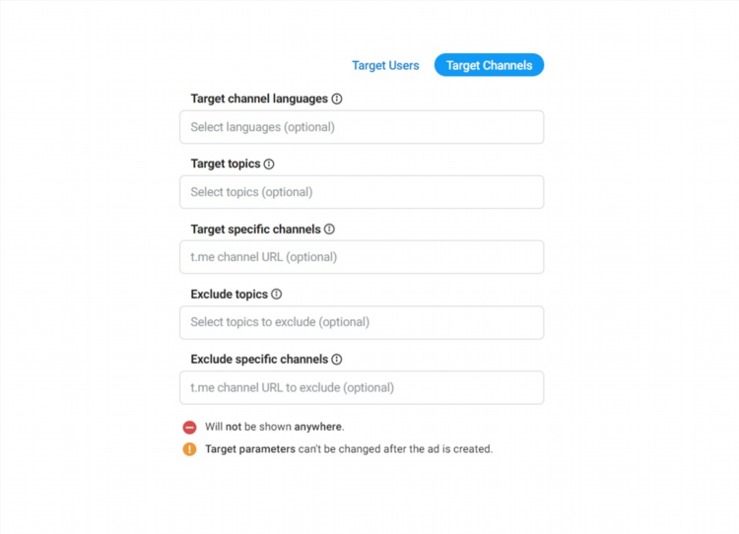Viewport: 739px width, 534px height.
Task: Click the Exclude specific channels label
Action: (259, 360)
